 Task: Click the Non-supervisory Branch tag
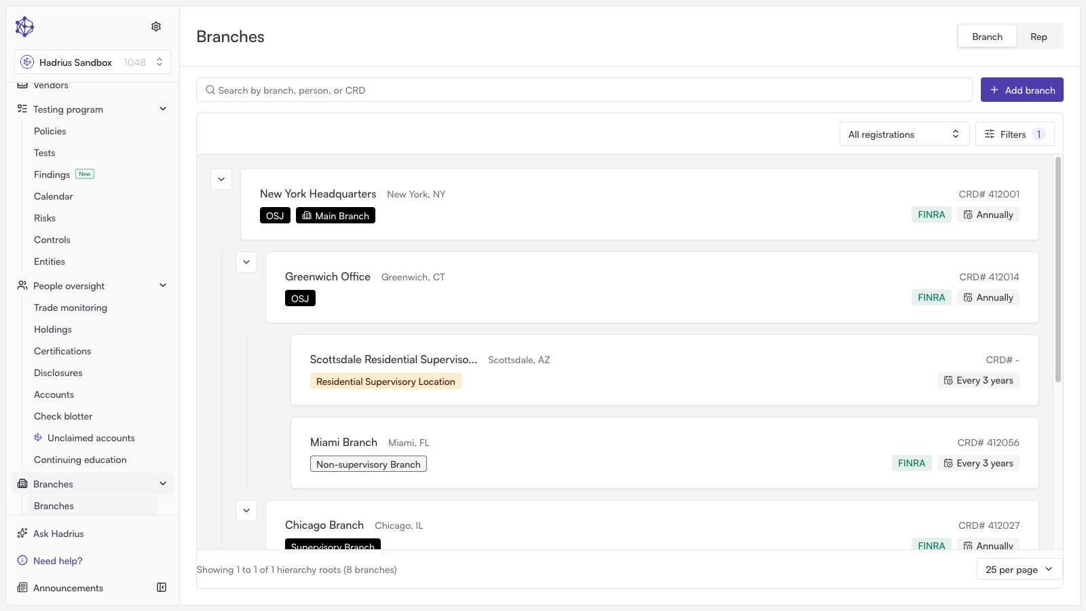[369, 464]
